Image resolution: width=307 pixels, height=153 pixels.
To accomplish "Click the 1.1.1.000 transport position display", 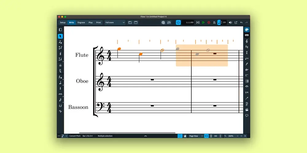I will tap(188, 22).
